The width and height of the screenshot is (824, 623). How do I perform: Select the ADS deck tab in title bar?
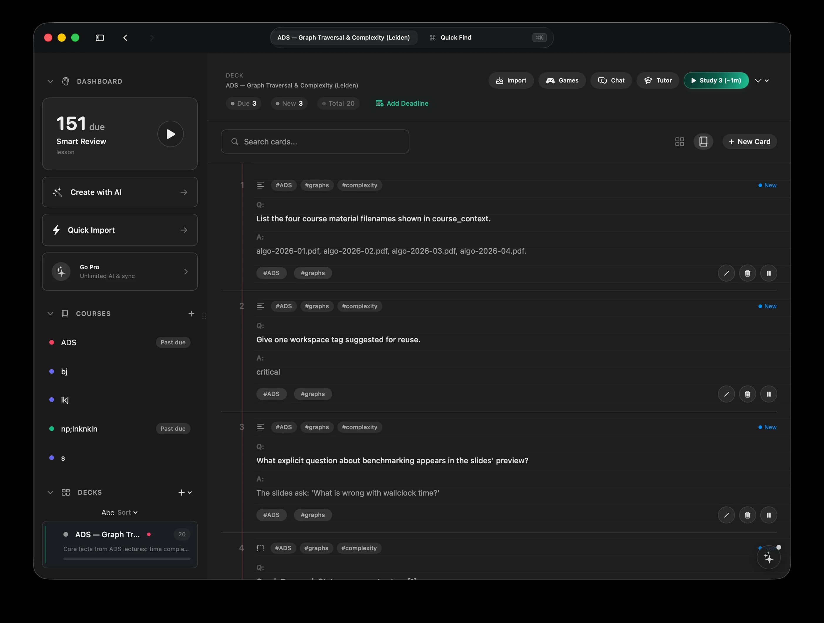pos(343,37)
